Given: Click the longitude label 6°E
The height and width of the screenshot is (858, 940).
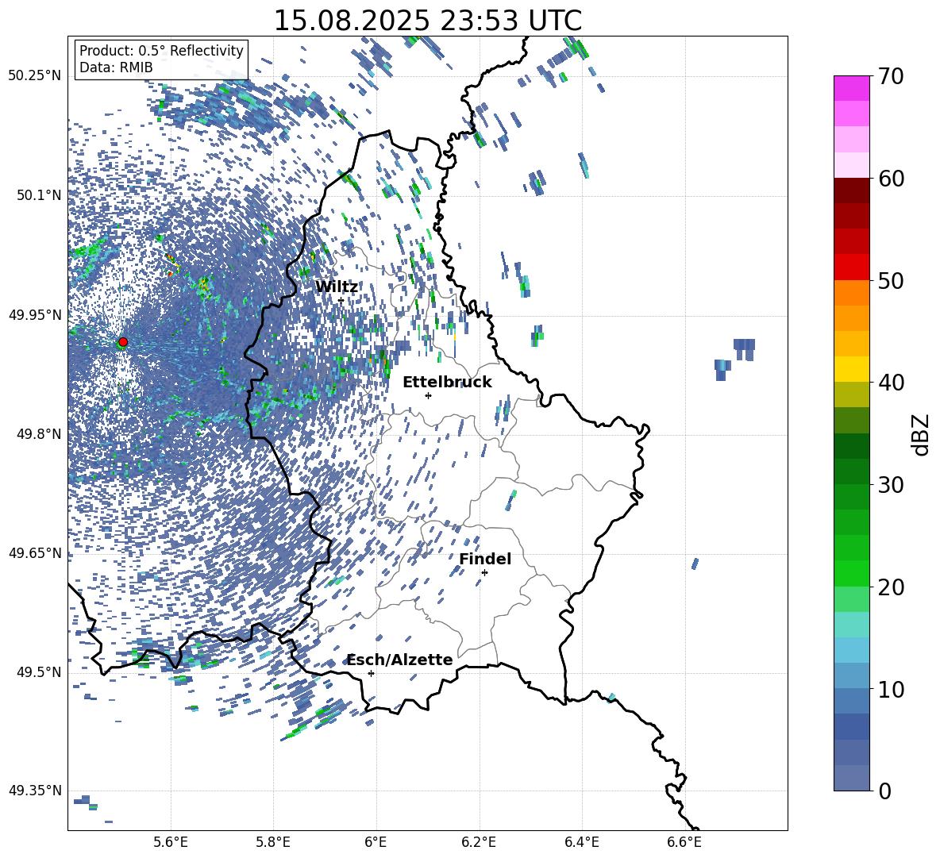Looking at the screenshot, I should [376, 842].
